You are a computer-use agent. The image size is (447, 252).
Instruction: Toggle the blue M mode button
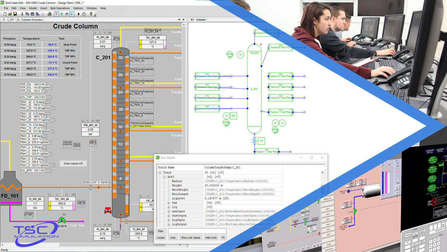click(x=67, y=14)
